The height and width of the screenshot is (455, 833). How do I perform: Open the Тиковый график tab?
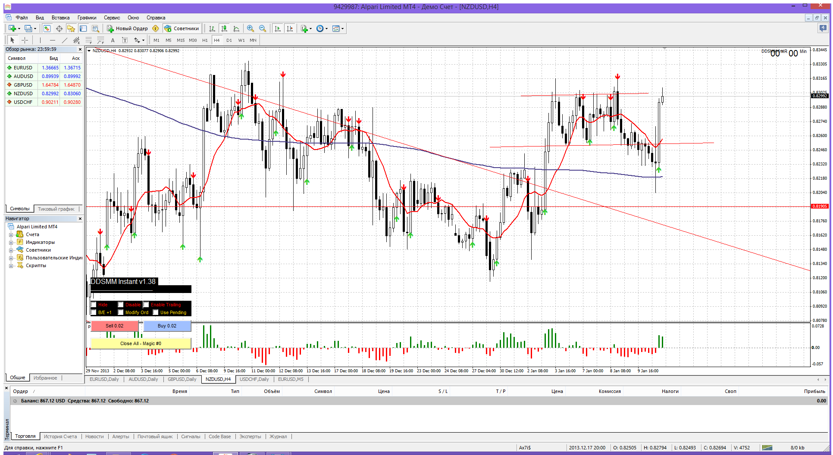point(56,209)
